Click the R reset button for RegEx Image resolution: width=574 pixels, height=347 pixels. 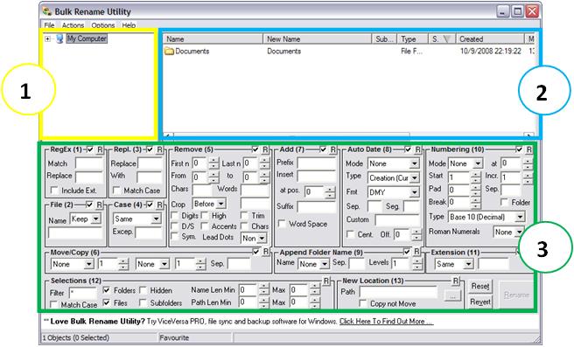[100, 149]
